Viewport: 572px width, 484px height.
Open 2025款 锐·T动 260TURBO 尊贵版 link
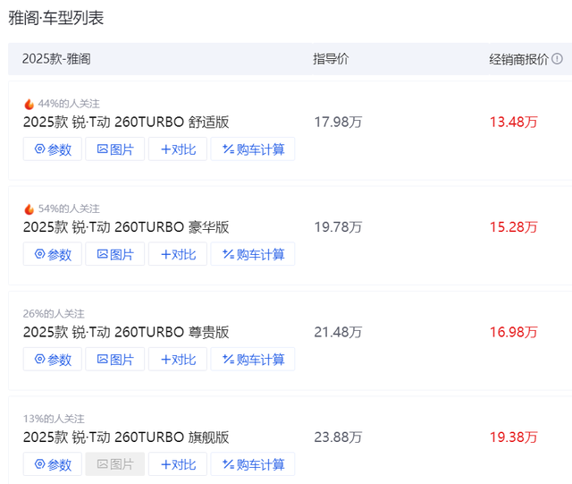126,332
